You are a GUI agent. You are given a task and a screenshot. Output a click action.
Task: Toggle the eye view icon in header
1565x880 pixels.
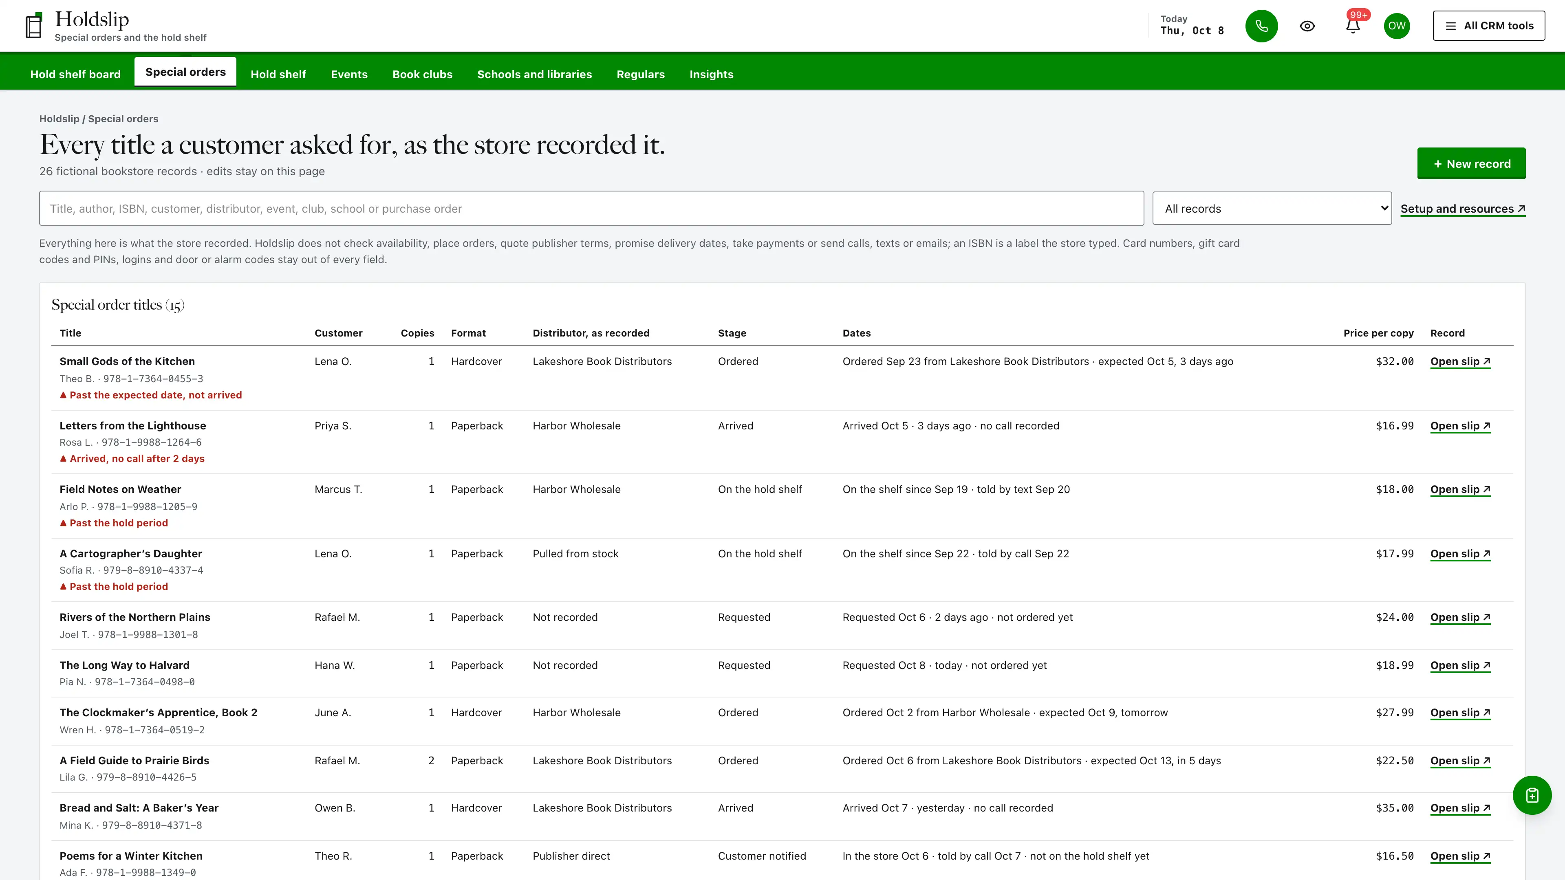[x=1307, y=26]
